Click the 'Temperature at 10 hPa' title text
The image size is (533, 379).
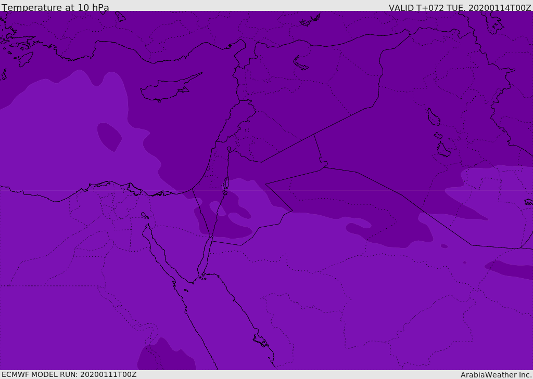55,7
